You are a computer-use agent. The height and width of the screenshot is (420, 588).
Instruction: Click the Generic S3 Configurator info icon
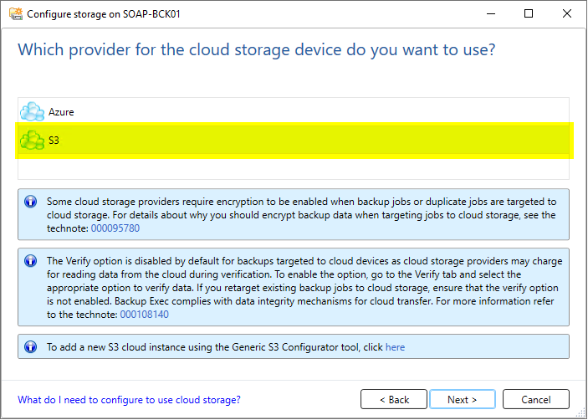30,346
